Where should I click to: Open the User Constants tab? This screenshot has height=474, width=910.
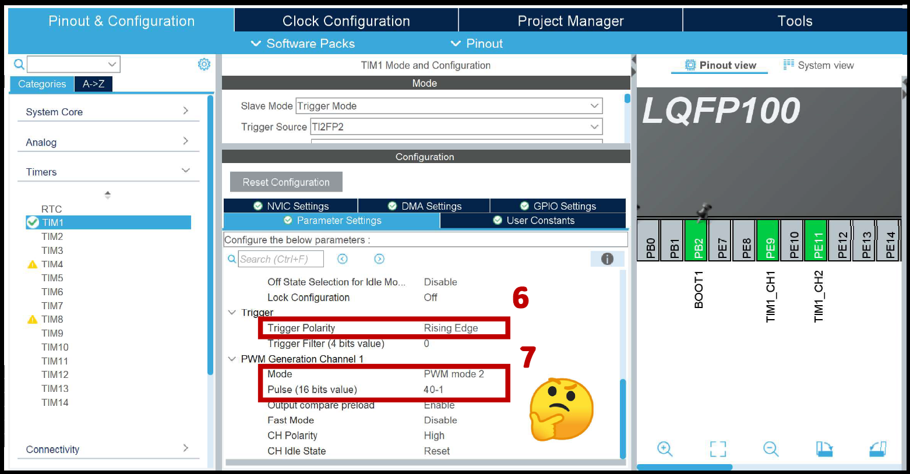(533, 221)
